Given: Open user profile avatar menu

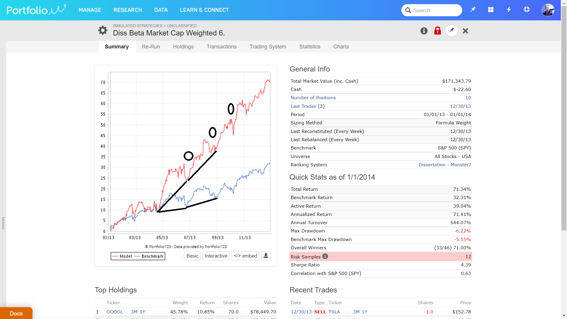Looking at the screenshot, I should pyautogui.click(x=548, y=10).
